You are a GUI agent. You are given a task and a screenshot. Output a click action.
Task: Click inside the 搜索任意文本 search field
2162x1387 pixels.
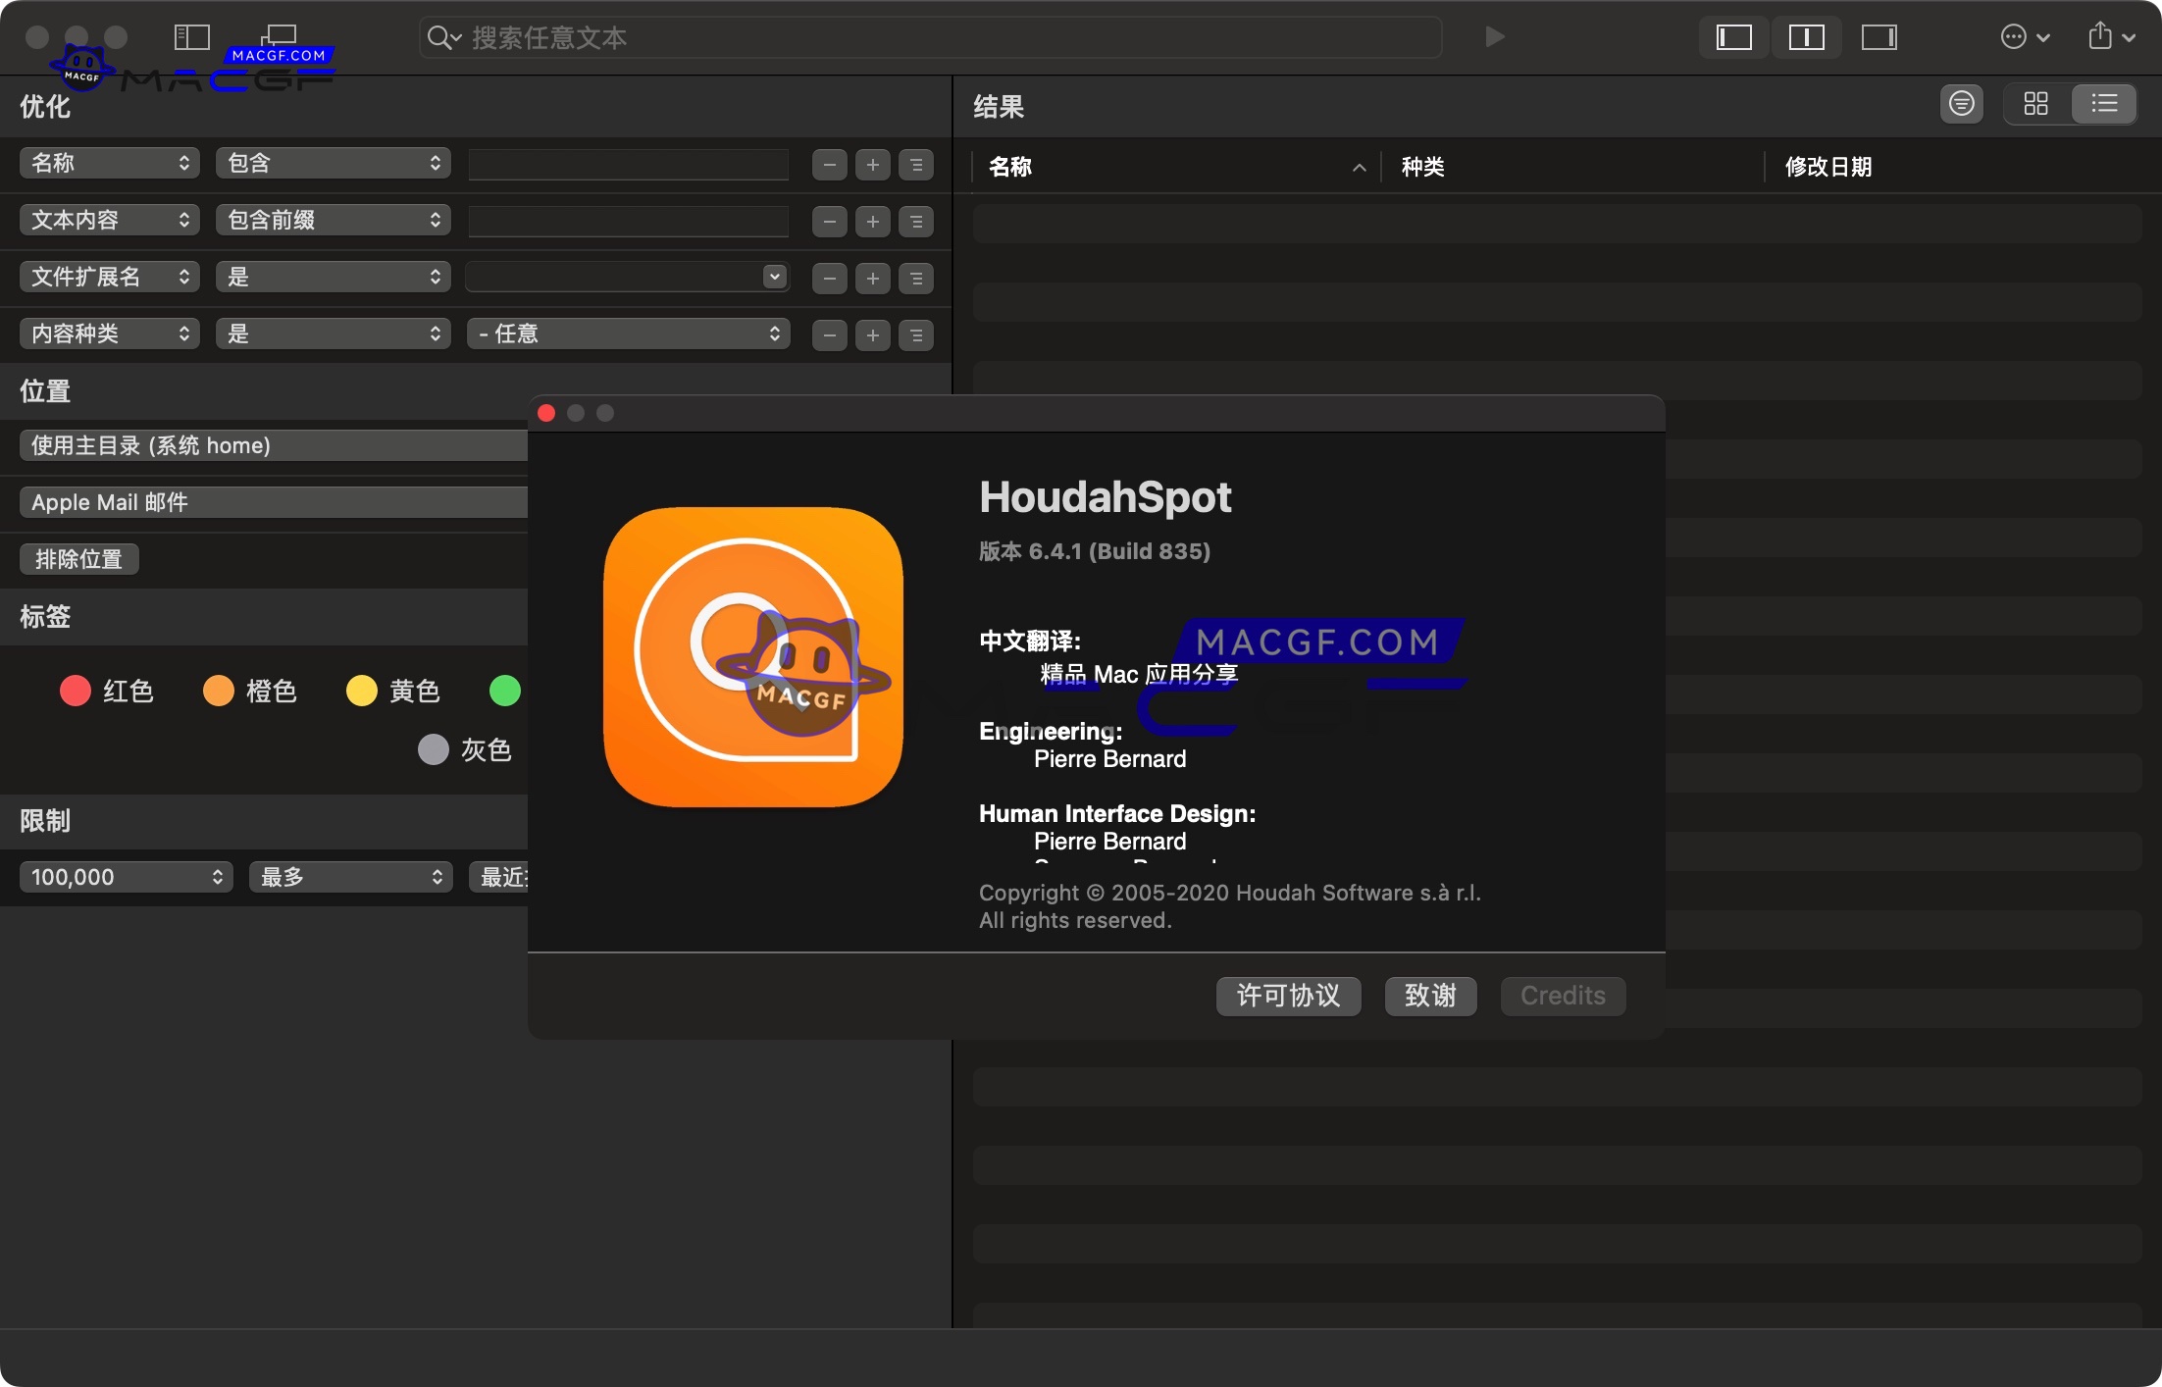click(930, 37)
